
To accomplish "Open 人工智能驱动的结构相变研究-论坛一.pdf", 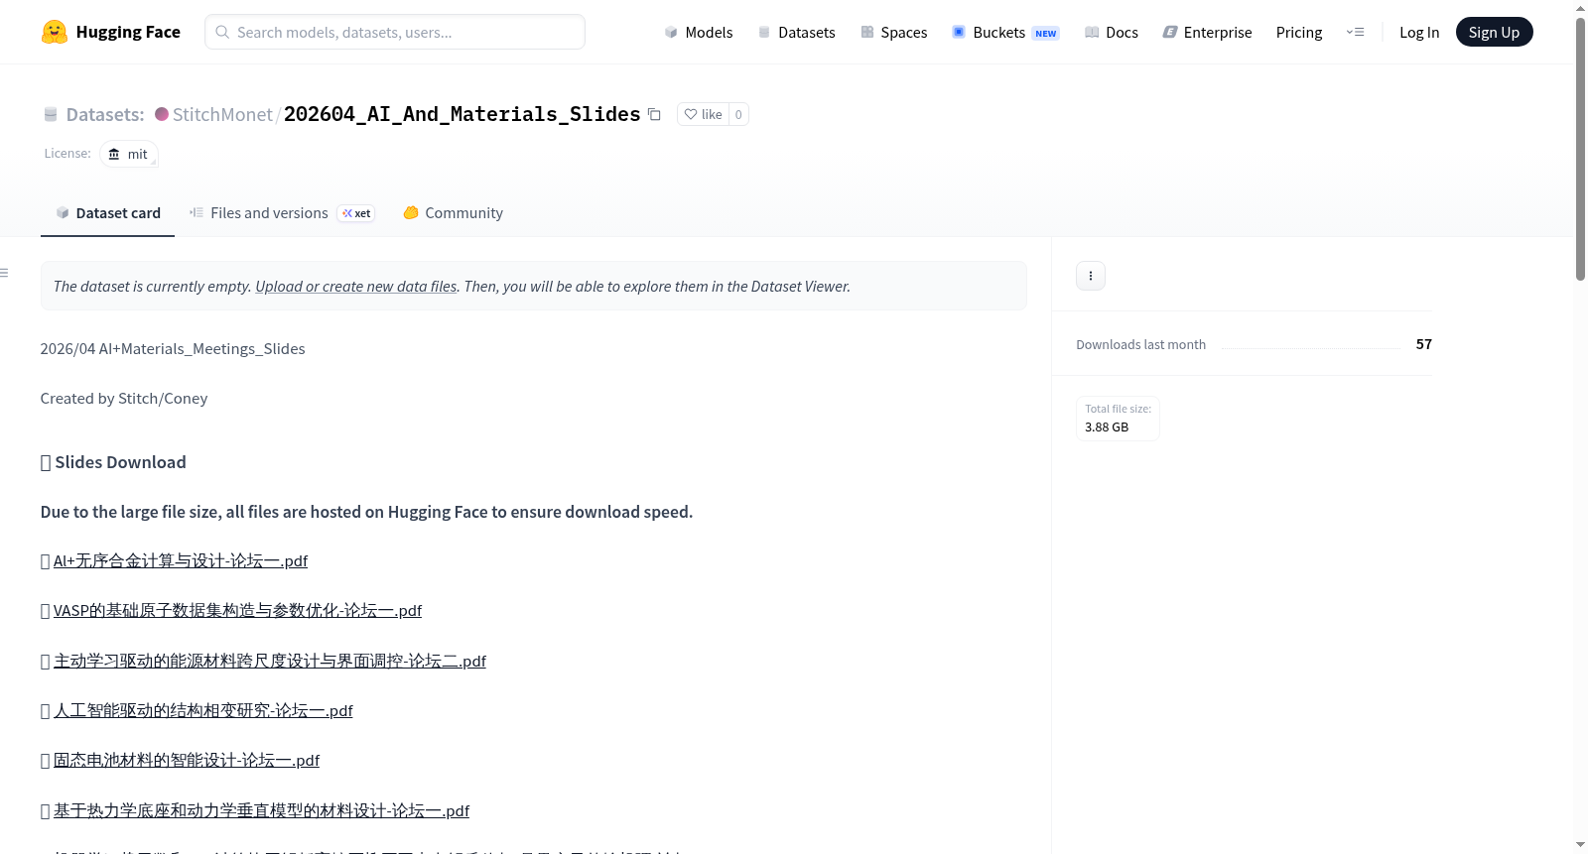I will click(203, 710).
